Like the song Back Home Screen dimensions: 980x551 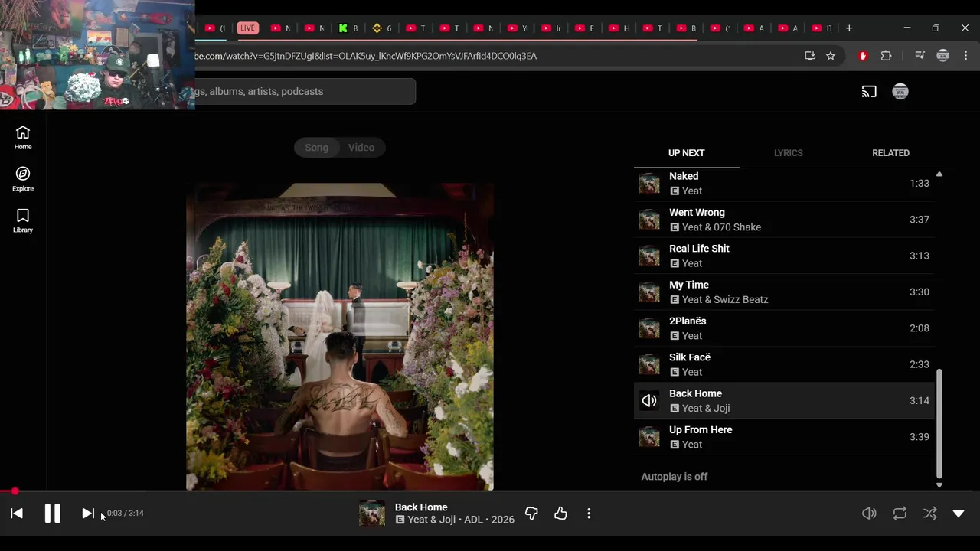[560, 514]
